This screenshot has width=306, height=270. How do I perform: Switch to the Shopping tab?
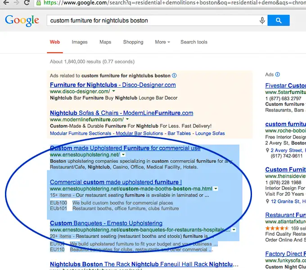[x=133, y=42]
